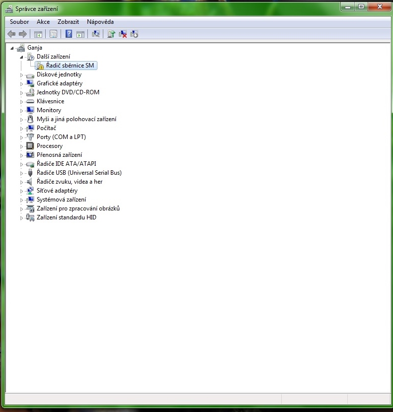The image size is (393, 412).
Task: Expand Zařízení pro zpracování obrázků
Action: tap(21, 209)
